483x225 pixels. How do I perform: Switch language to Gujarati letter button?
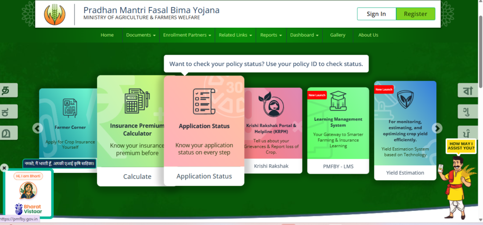468,111
